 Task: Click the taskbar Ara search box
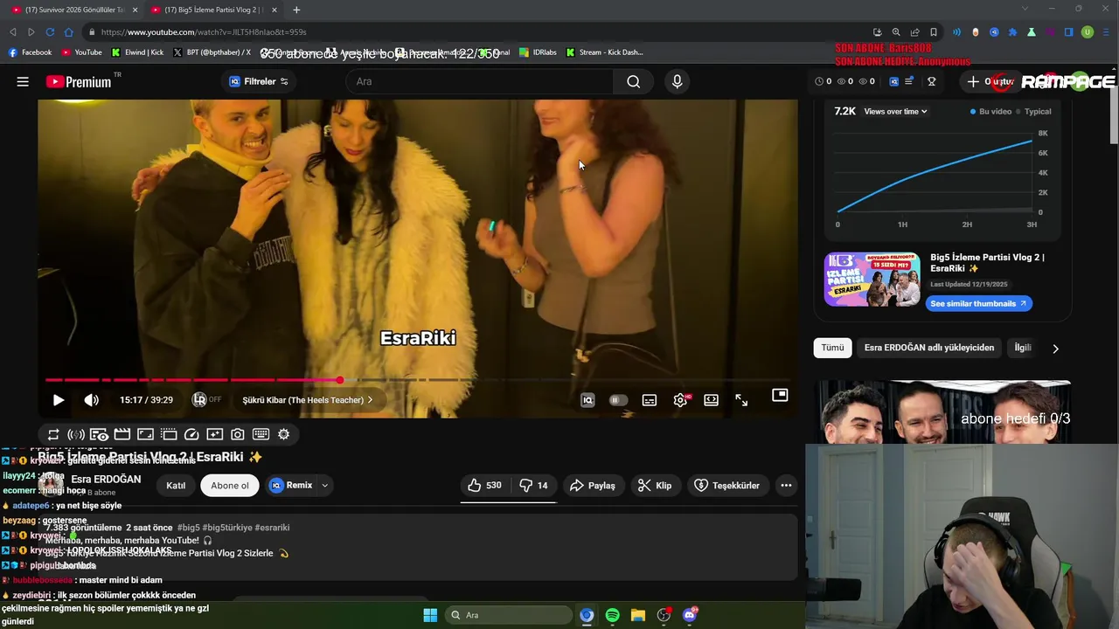pyautogui.click(x=509, y=615)
